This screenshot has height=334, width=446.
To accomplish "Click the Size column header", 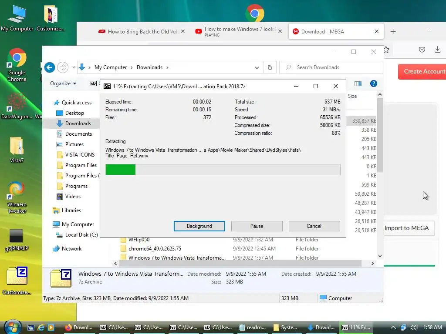I will pyautogui.click(x=352, y=96).
